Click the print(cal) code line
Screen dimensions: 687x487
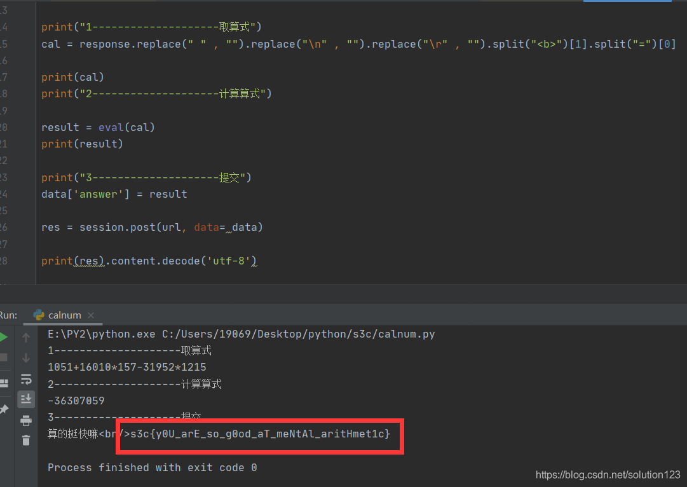click(72, 77)
